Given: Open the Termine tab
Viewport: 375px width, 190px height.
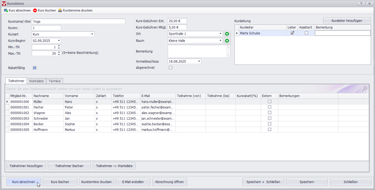Looking at the screenshot, I should pyautogui.click(x=54, y=81).
